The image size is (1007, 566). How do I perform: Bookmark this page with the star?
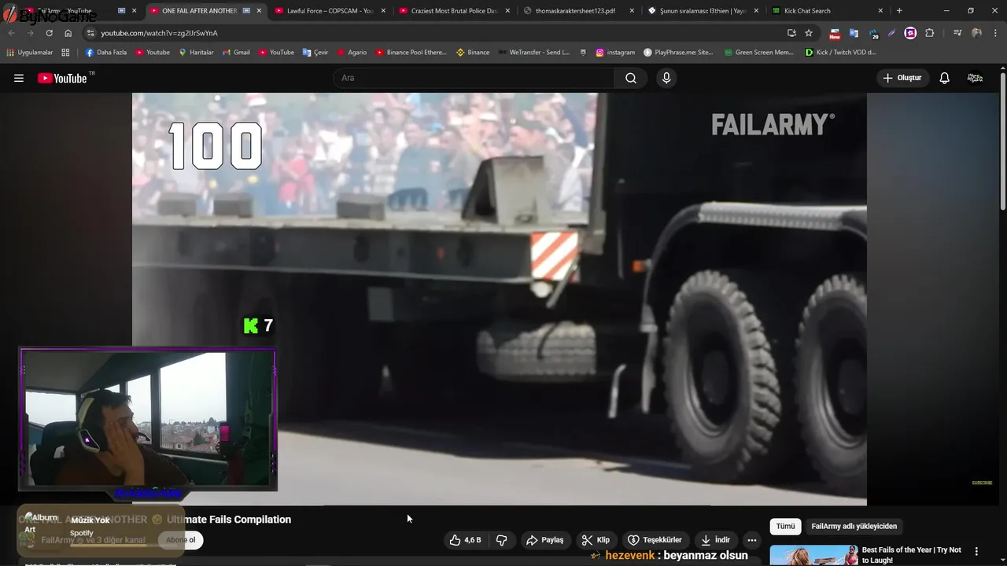(x=809, y=33)
